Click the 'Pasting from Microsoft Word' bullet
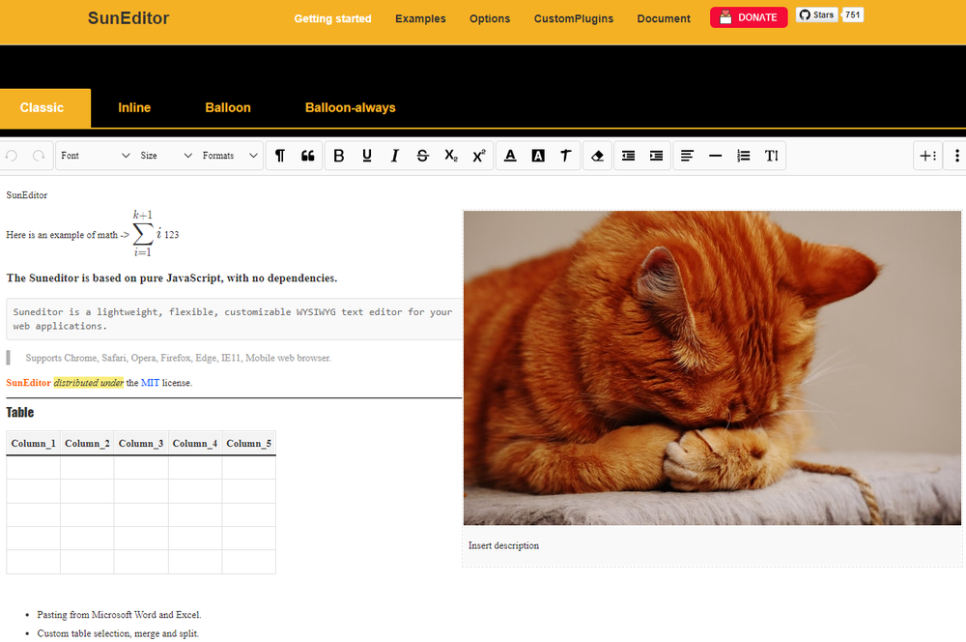 [x=119, y=615]
